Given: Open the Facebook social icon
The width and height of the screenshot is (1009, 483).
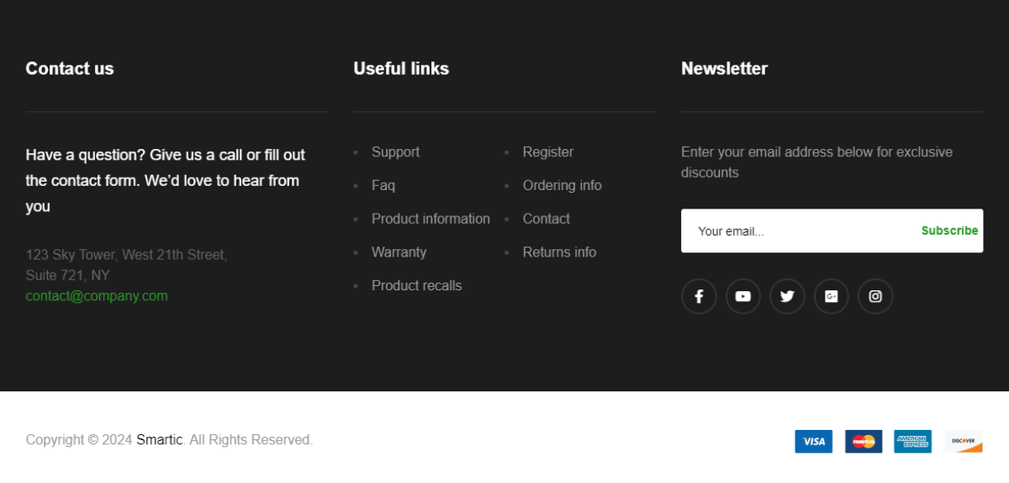Looking at the screenshot, I should pyautogui.click(x=699, y=296).
